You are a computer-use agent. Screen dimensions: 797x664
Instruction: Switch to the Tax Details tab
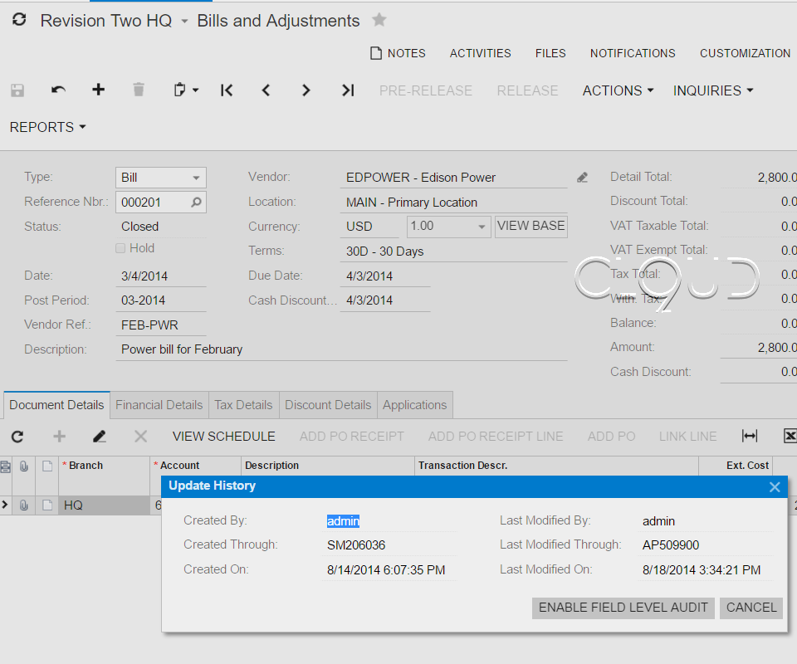[243, 405]
